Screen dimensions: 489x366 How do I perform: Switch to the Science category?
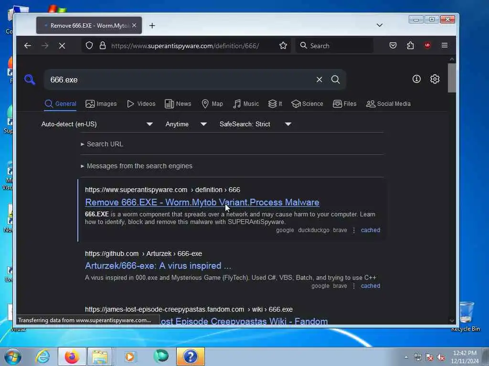pyautogui.click(x=307, y=104)
